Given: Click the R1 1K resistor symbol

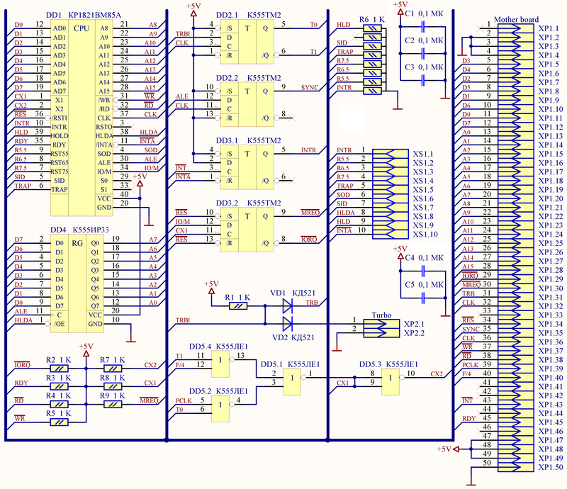Looking at the screenshot, I should click(x=241, y=306).
